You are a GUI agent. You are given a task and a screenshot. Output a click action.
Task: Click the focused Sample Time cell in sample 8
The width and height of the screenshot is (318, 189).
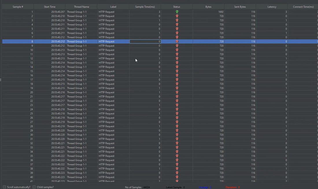click(145, 41)
